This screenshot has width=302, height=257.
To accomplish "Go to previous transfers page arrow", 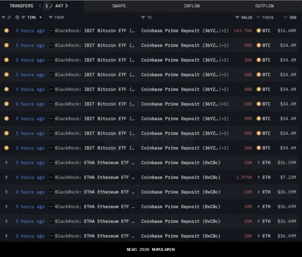I will coord(40,6).
